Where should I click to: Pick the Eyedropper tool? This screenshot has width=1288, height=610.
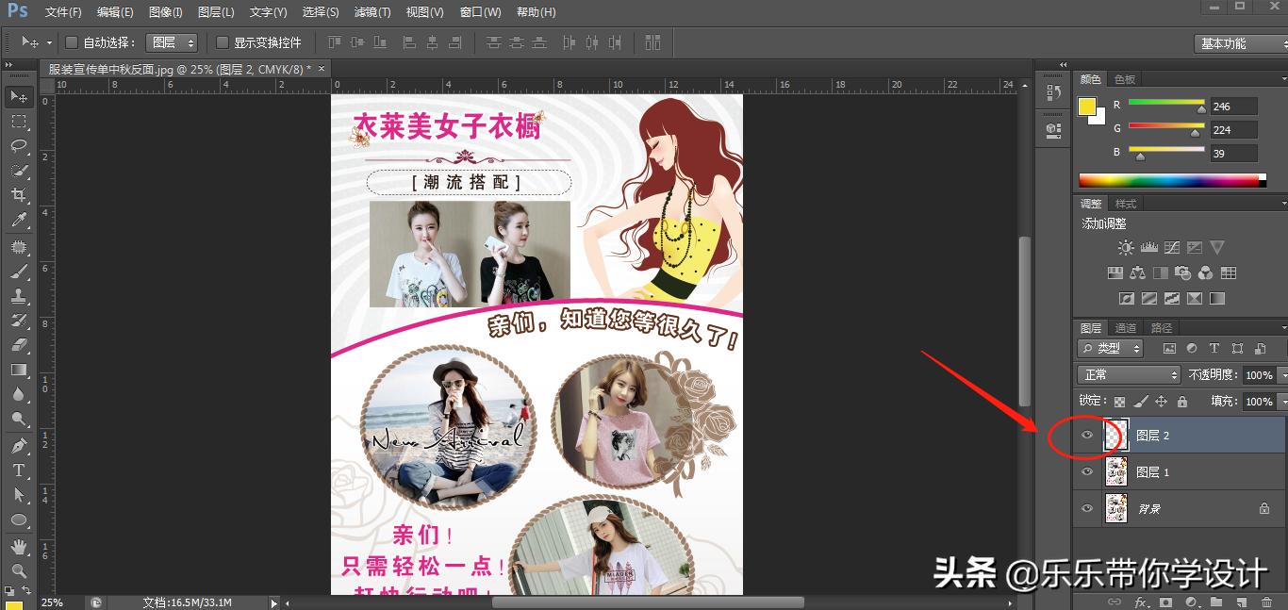coord(18,221)
